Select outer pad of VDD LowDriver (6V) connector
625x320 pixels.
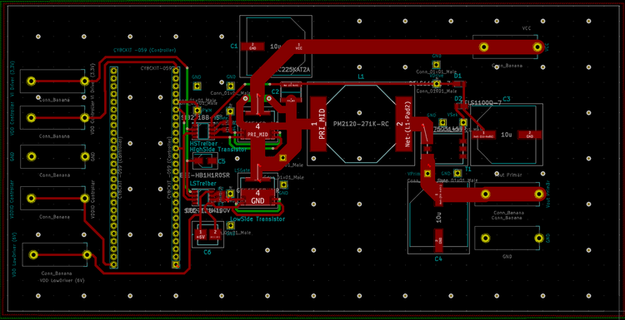tap(33, 254)
